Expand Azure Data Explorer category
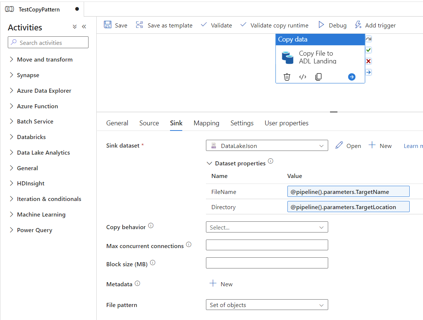423x320 pixels. 11,91
